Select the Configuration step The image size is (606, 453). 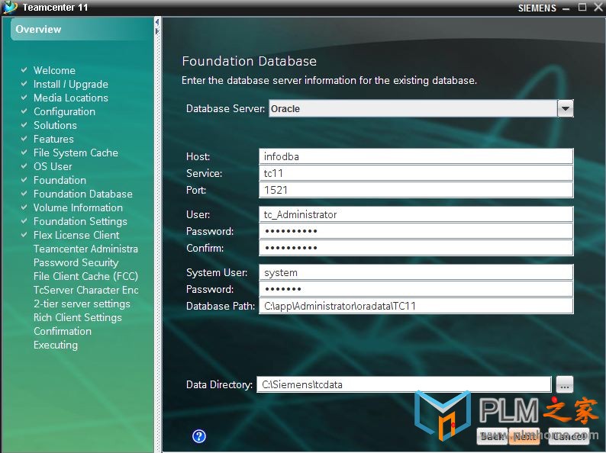64,111
